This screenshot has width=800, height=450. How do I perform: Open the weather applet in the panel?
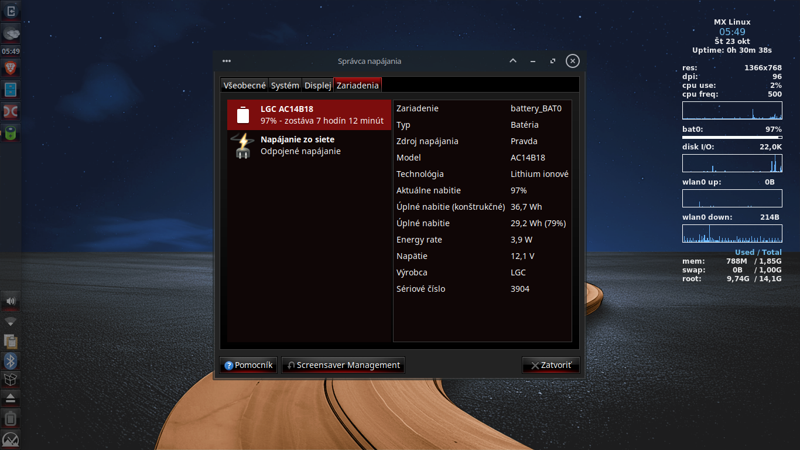[11, 33]
